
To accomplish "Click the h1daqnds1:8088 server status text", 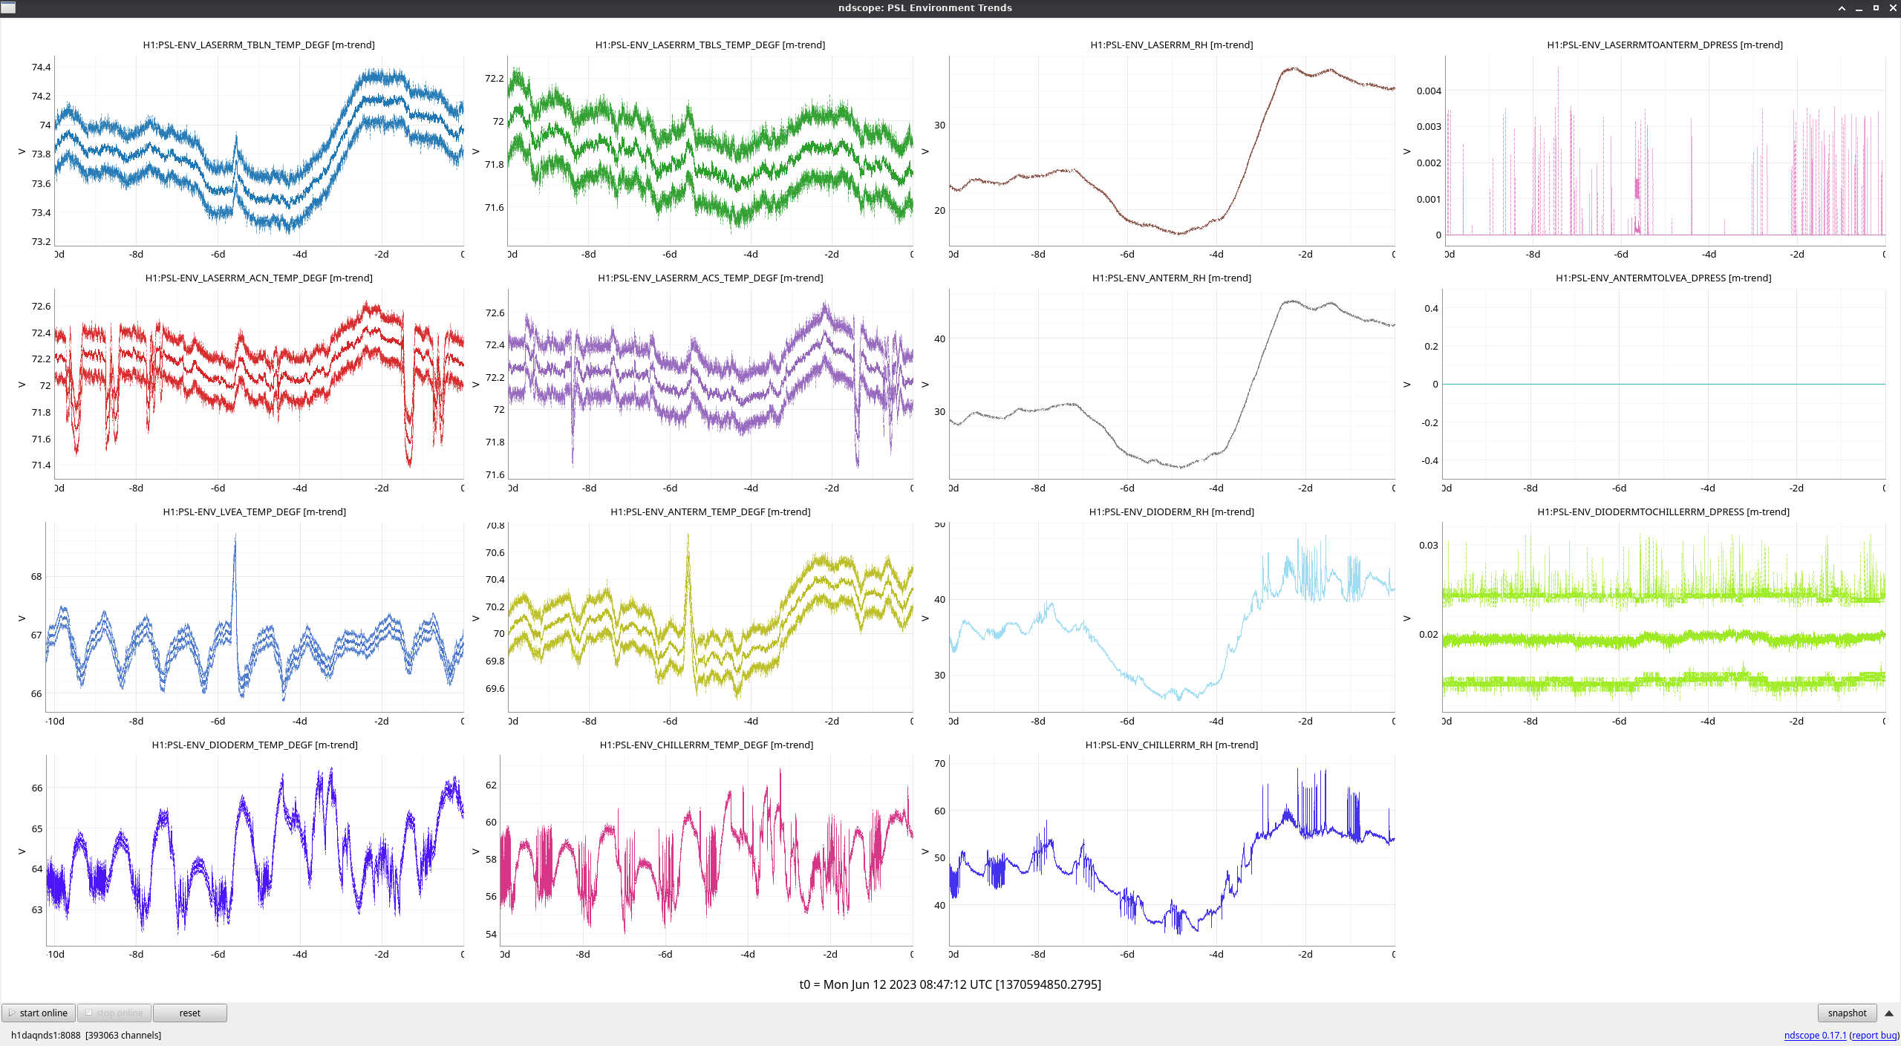I will [x=45, y=1035].
